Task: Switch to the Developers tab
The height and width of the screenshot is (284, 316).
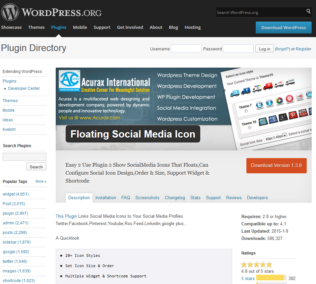Action: pyautogui.click(x=257, y=198)
